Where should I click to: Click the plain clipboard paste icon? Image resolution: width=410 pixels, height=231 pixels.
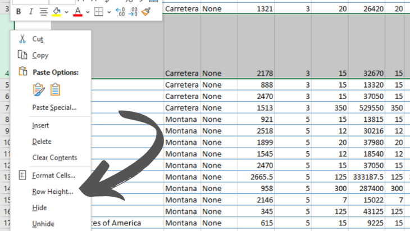click(55, 89)
